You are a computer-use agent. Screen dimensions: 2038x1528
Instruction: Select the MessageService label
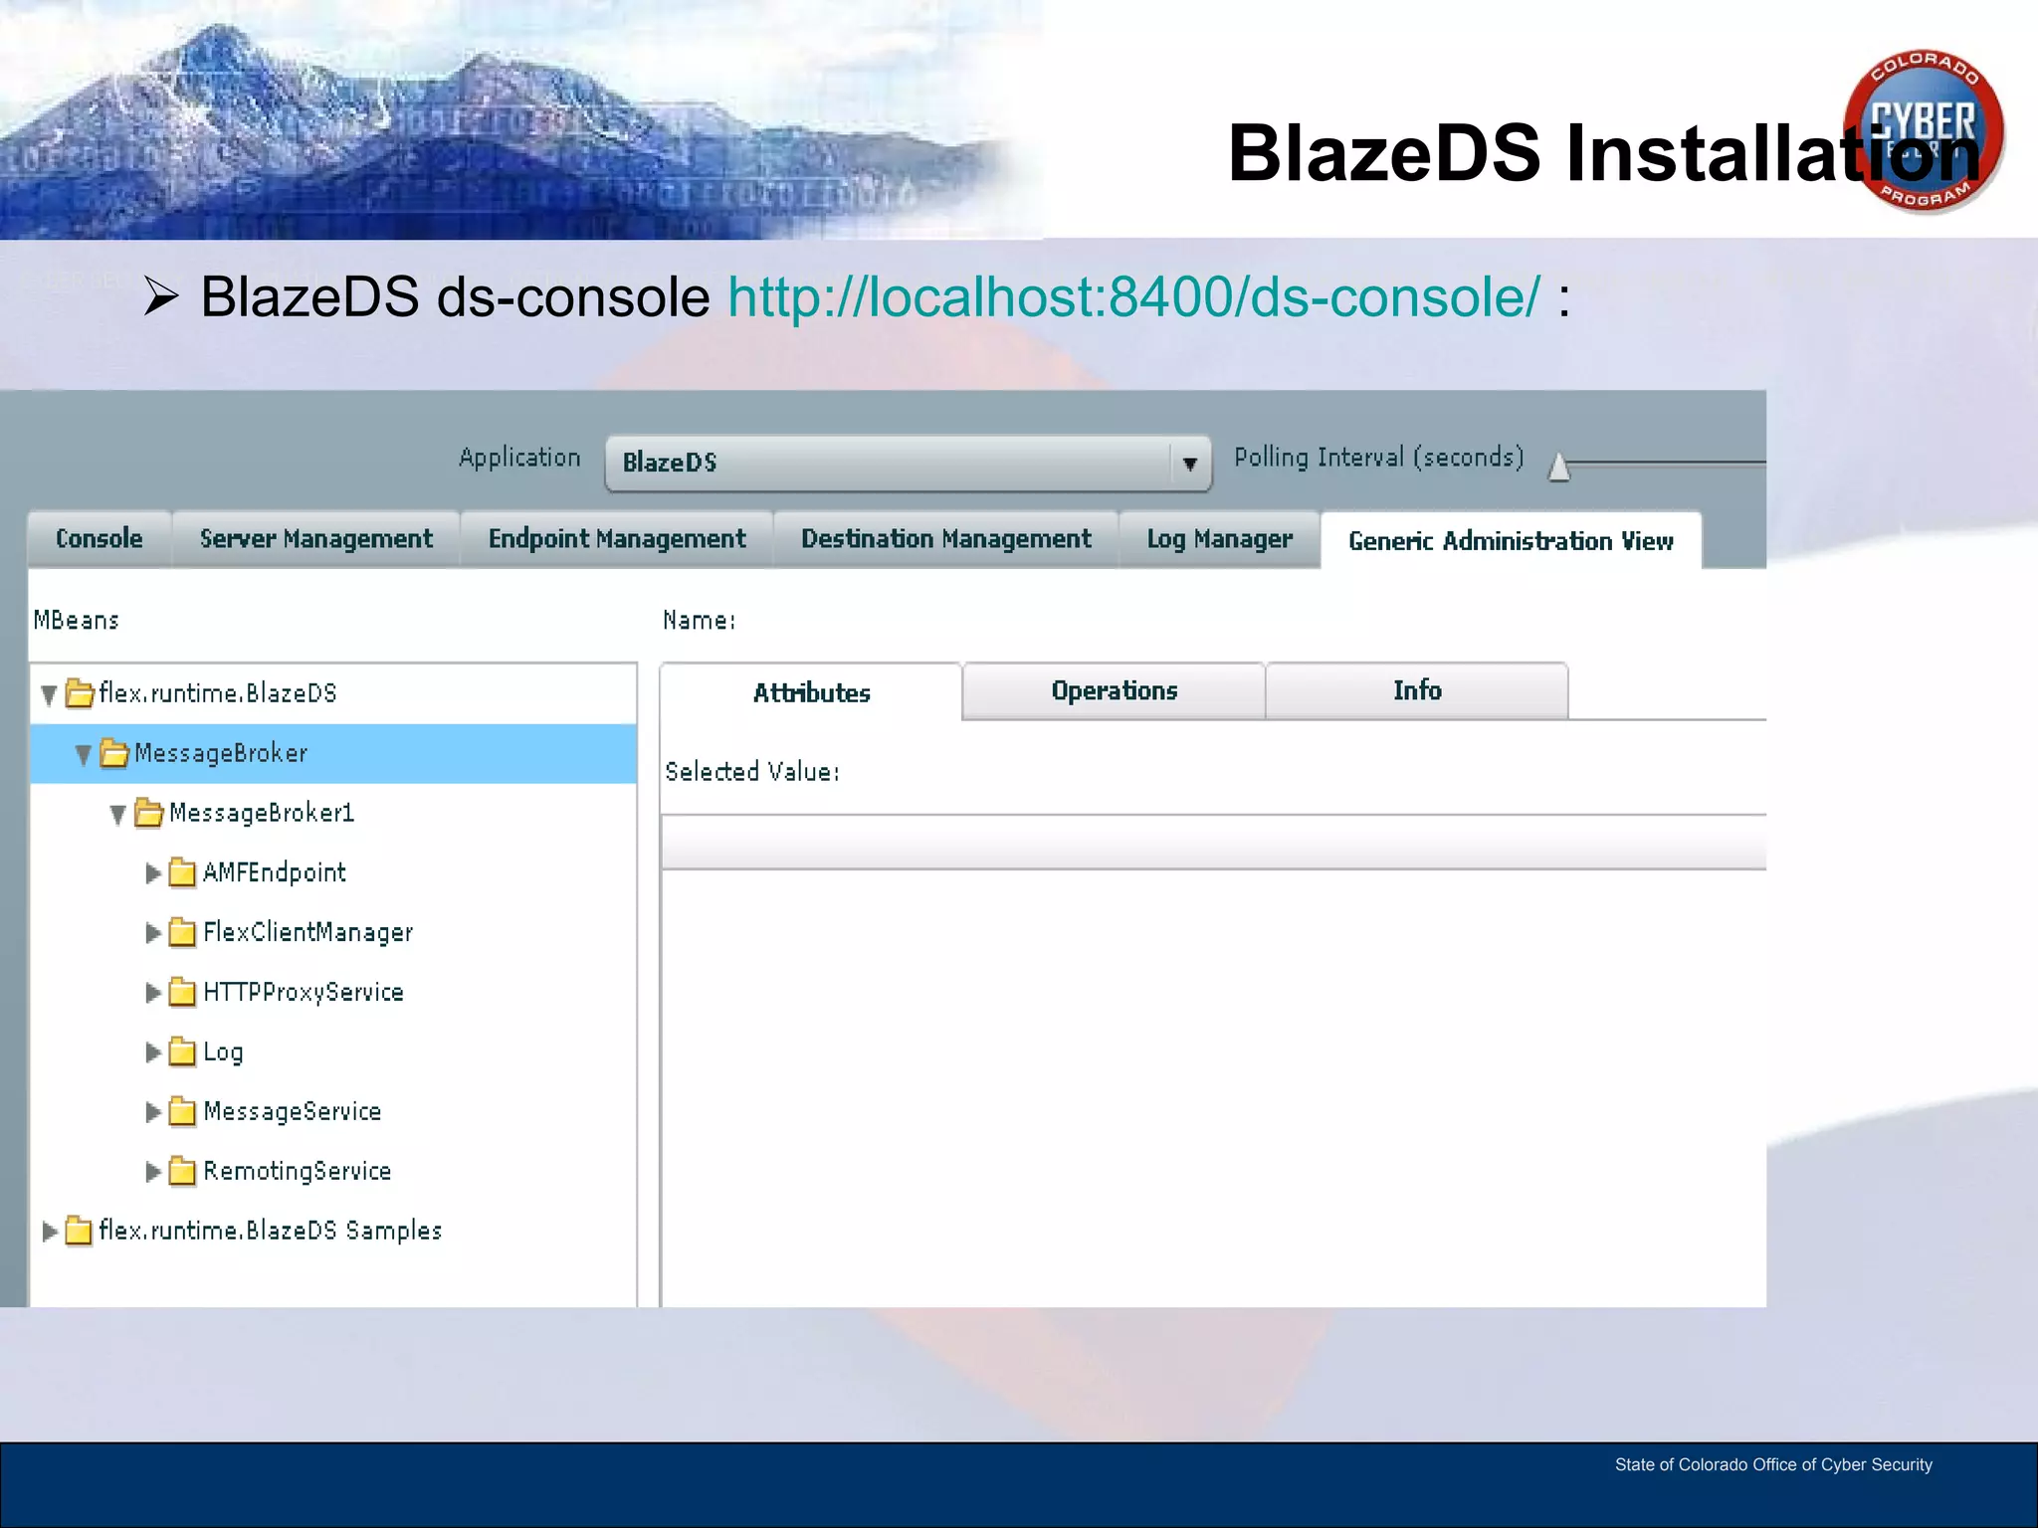pyautogui.click(x=293, y=1111)
